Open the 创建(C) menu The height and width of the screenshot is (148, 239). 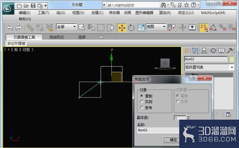pyautogui.click(x=97, y=13)
